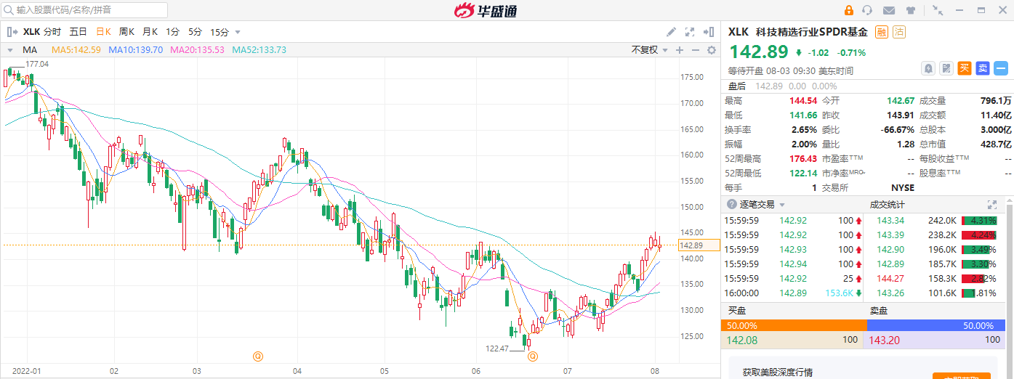Open customer service headset icon

[867, 10]
